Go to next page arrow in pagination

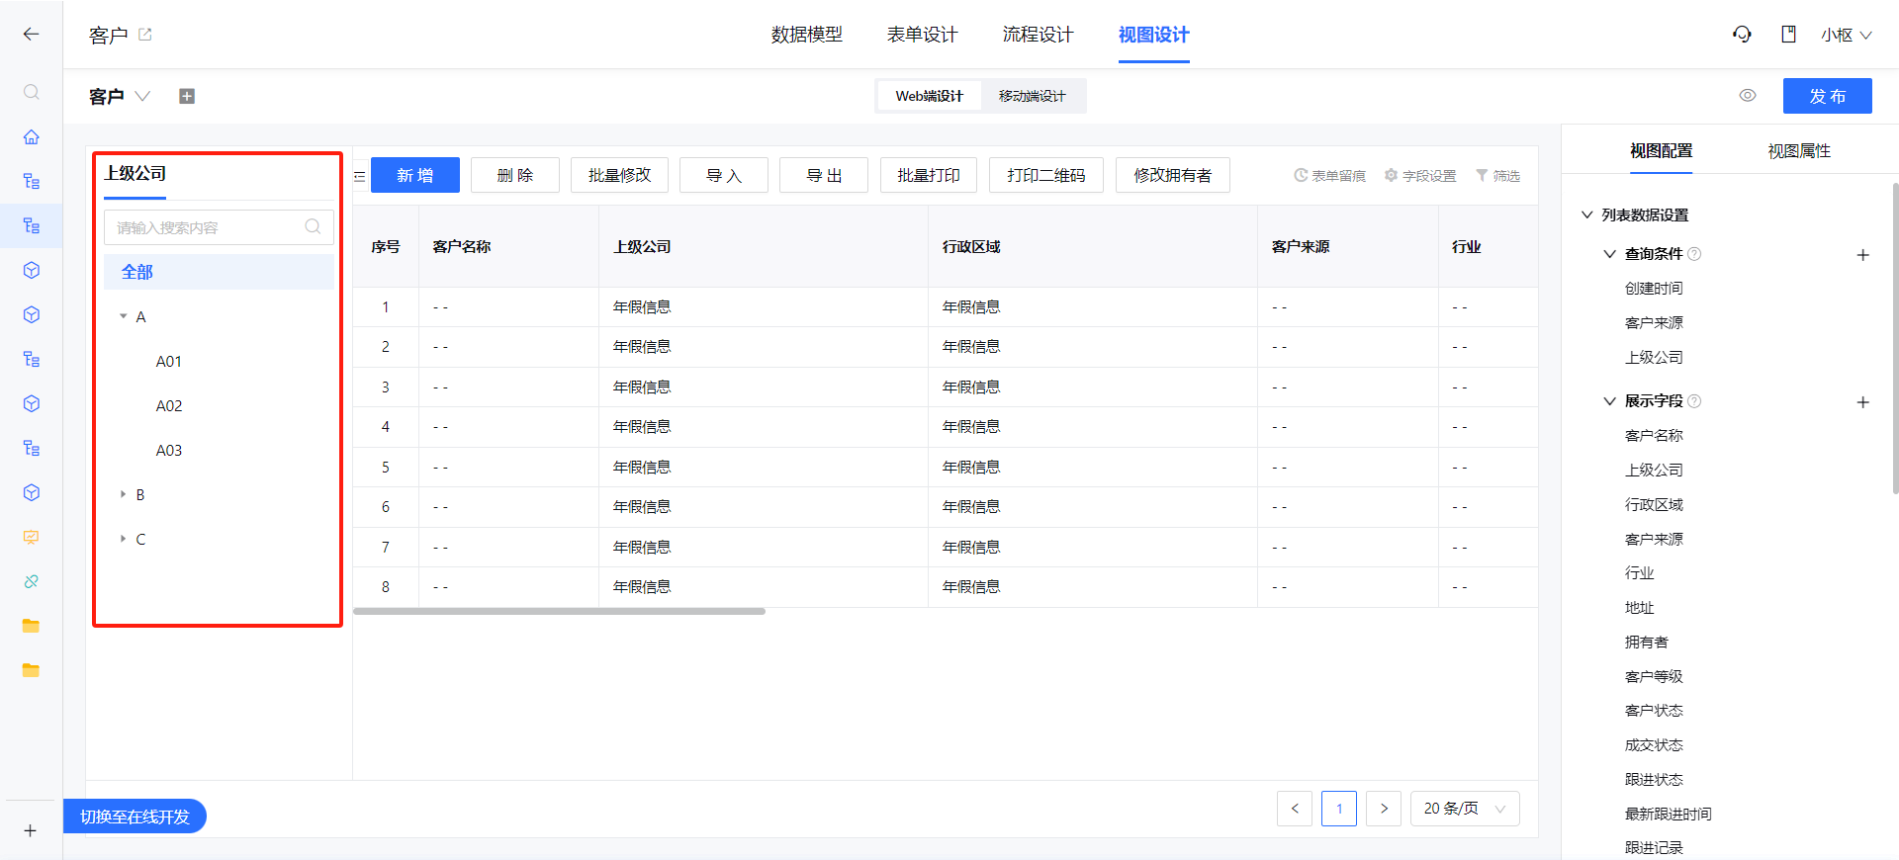1384,809
